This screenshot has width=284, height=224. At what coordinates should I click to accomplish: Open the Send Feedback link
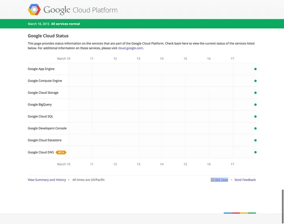245,180
